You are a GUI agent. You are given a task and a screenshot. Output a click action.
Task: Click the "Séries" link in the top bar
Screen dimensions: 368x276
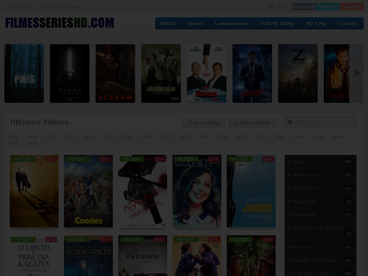(x=75, y=6)
